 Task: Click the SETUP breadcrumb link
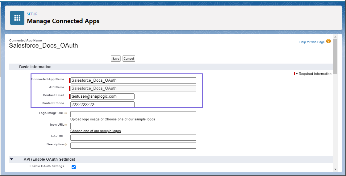(x=32, y=14)
